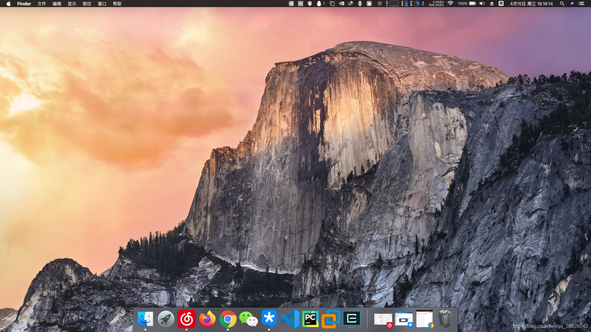Click the USB drive status icon

360,4
